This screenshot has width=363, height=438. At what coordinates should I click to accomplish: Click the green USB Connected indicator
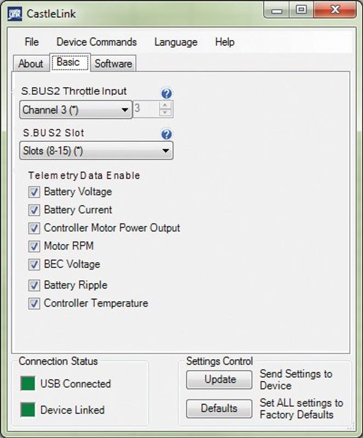[x=28, y=383]
